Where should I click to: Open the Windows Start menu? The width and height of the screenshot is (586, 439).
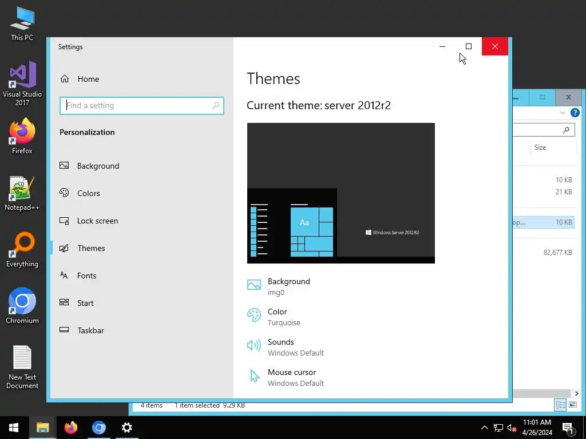click(x=14, y=428)
